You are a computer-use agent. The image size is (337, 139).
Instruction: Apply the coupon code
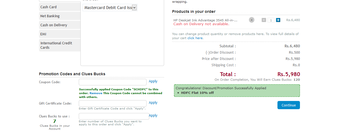coord(153,81)
